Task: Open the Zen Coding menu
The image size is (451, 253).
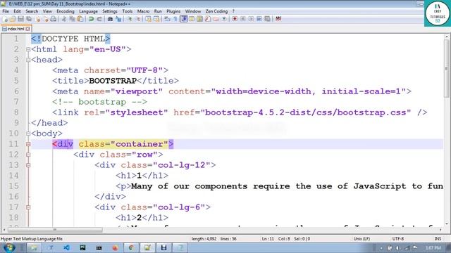Action: [x=216, y=11]
